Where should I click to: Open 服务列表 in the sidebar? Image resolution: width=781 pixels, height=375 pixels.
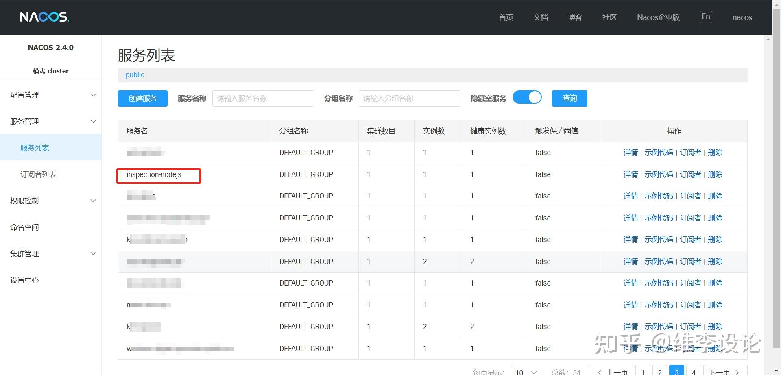tap(35, 147)
